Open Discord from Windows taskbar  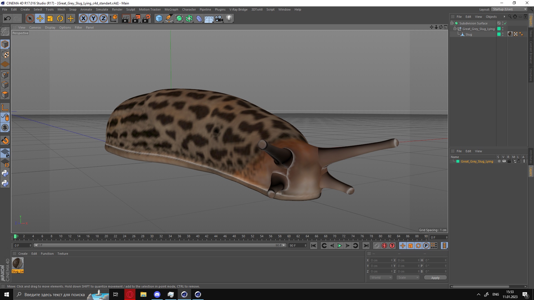click(x=157, y=294)
